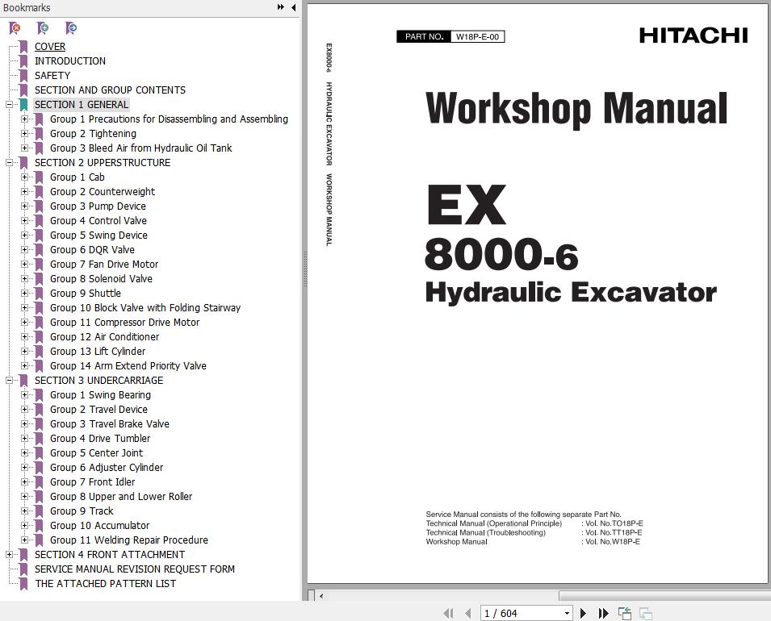Open Group 9 Shuttle bookmark
771x621 pixels.
pyautogui.click(x=86, y=294)
